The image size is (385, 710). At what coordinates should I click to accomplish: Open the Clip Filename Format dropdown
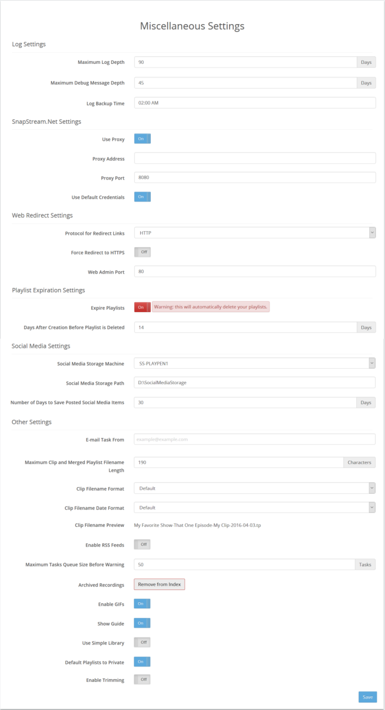255,488
